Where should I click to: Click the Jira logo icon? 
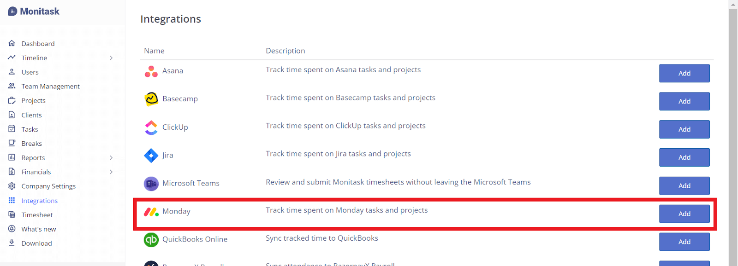151,156
